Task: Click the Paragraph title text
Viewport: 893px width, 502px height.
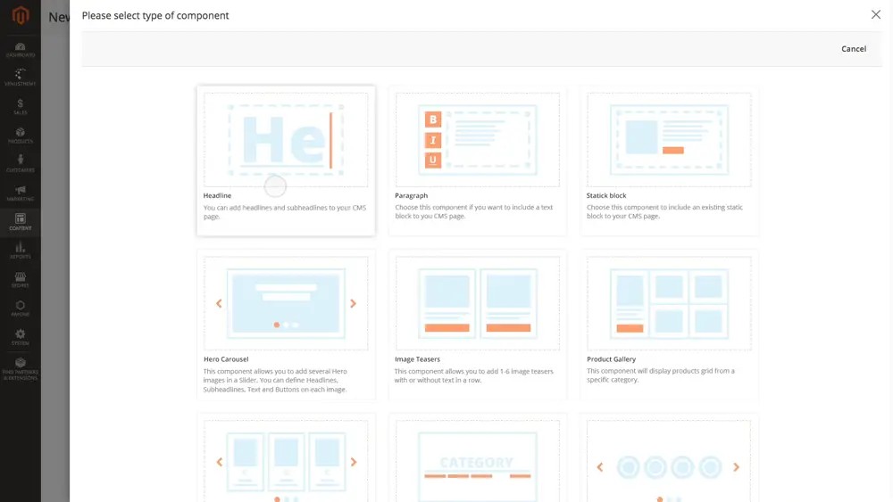Action: (411, 195)
